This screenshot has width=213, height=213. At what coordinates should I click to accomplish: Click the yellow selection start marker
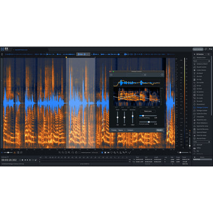tap(66, 58)
